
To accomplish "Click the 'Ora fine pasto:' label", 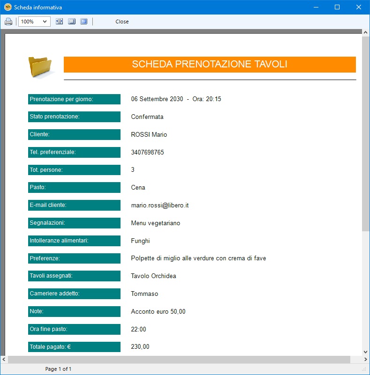I will [74, 329].
